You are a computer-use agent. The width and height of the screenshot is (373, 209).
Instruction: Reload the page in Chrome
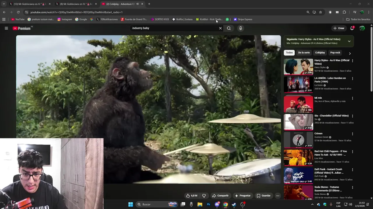tap(18, 12)
